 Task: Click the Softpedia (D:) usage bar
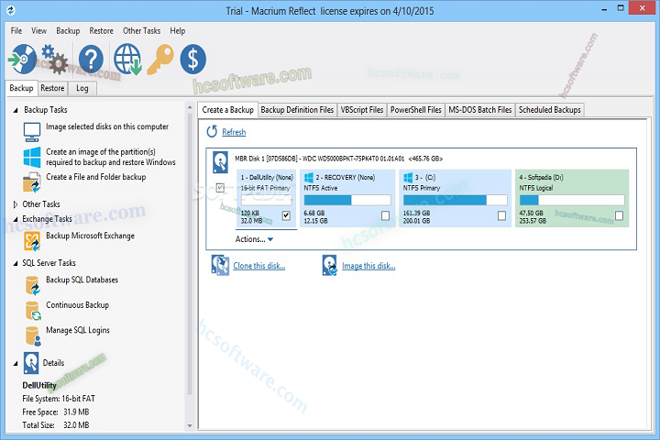tap(572, 200)
